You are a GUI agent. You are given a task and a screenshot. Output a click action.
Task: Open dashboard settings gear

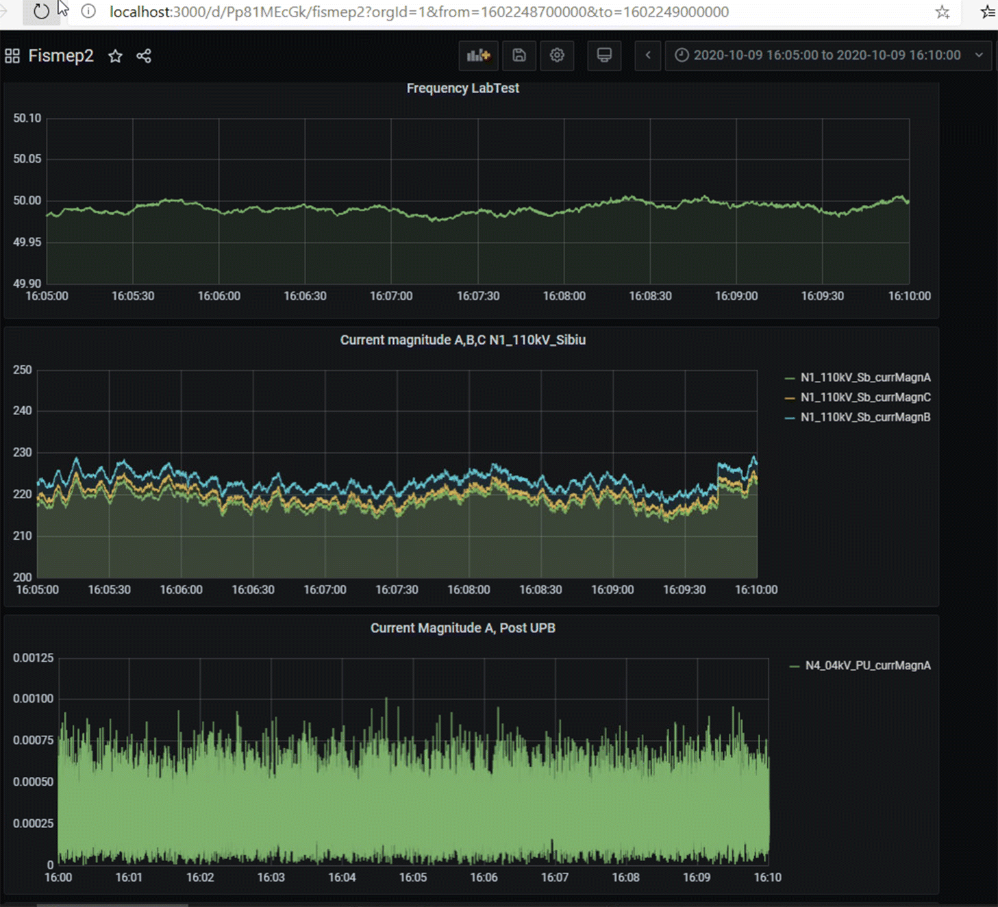click(x=557, y=55)
